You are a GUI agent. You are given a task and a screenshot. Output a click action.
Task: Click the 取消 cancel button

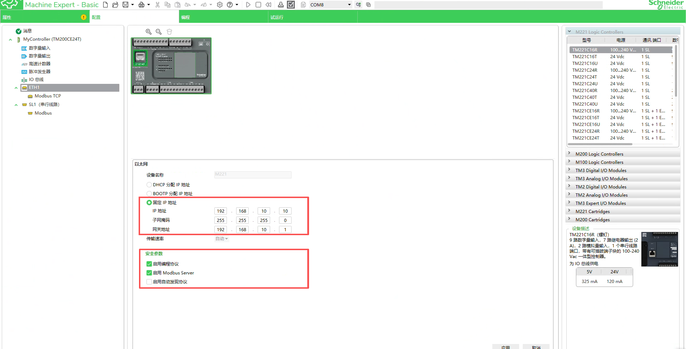tap(536, 347)
